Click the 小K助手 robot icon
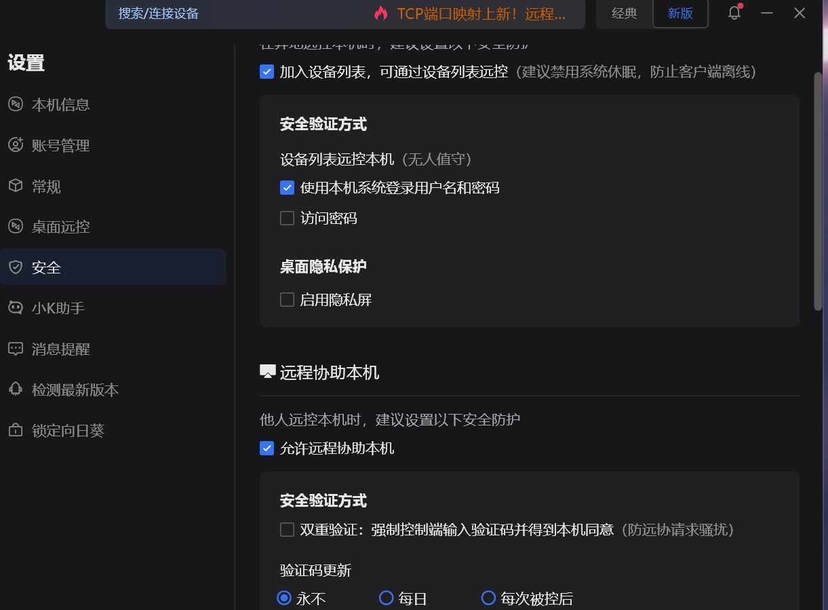 click(x=15, y=308)
